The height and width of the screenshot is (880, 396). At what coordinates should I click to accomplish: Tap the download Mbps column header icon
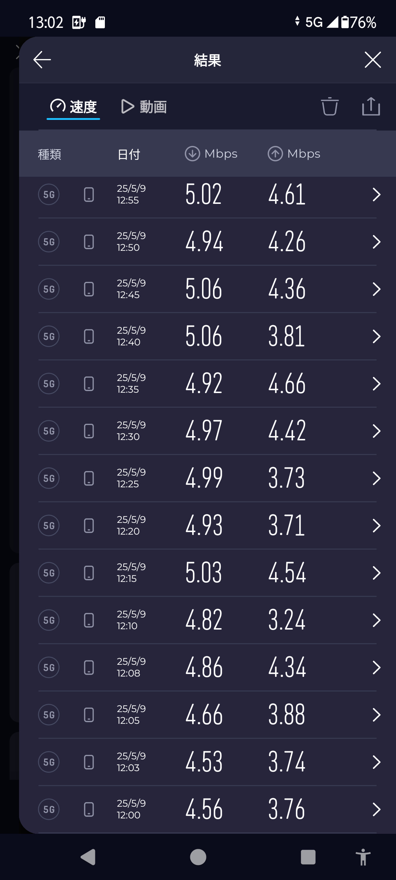point(192,154)
